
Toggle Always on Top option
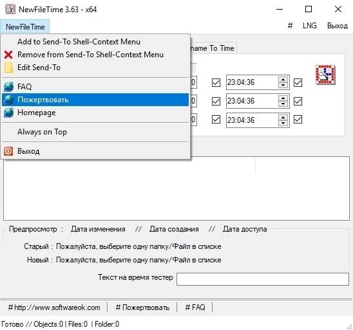pyautogui.click(x=95, y=132)
